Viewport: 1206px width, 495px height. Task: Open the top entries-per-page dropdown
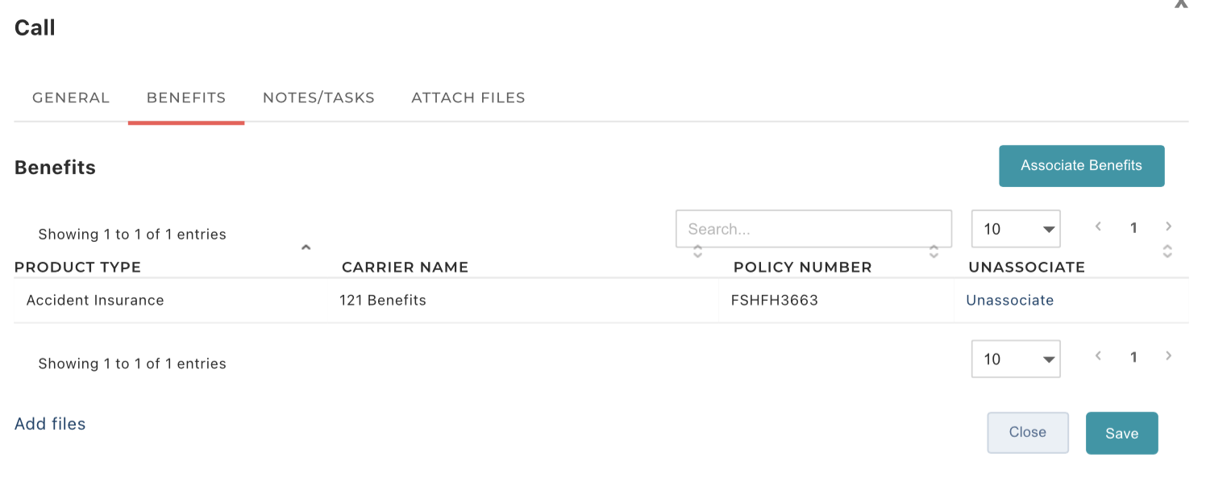point(1016,229)
